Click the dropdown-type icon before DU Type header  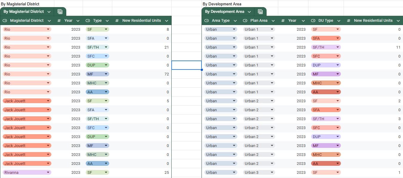tap(313, 21)
